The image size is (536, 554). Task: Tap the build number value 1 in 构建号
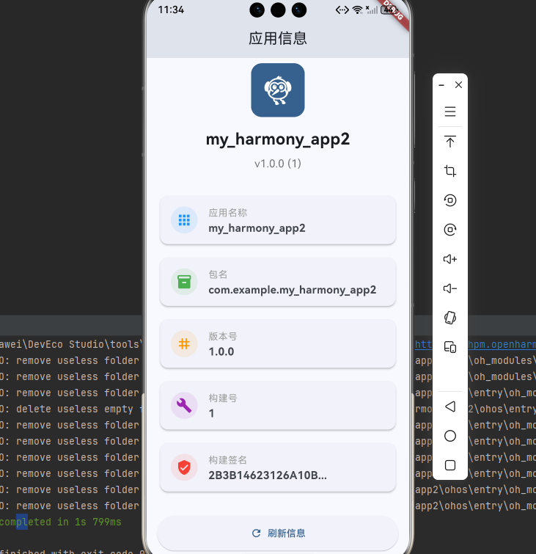pyautogui.click(x=211, y=413)
